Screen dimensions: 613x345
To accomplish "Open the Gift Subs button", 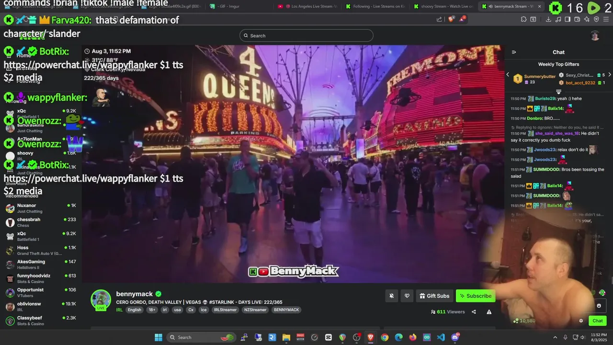I will pyautogui.click(x=434, y=296).
